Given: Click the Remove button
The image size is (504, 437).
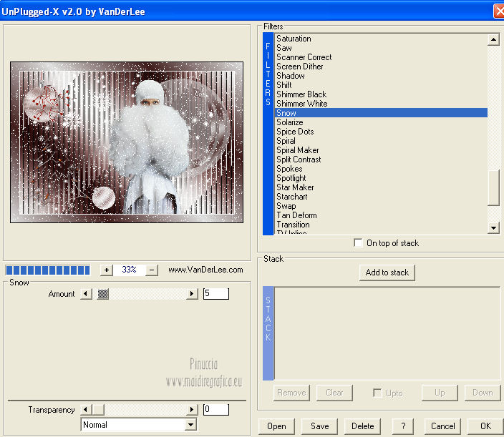Looking at the screenshot, I should [x=291, y=393].
